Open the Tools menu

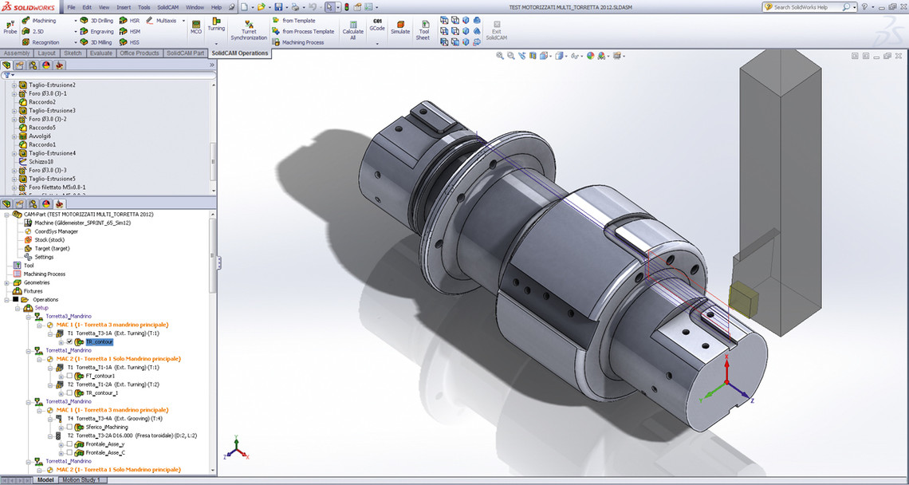tap(144, 7)
